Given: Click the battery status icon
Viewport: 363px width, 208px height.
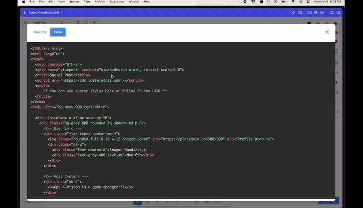Looking at the screenshot, I should [284, 2].
